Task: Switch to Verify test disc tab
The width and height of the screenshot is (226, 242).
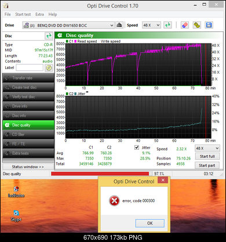Action: pyautogui.click(x=28, y=97)
